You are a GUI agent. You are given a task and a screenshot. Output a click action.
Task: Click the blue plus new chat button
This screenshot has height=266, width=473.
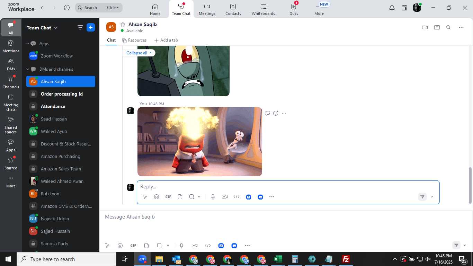click(x=91, y=27)
